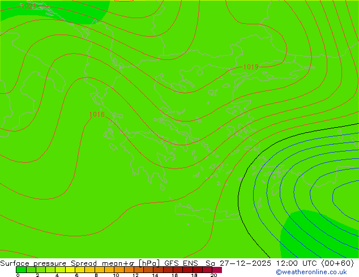The image size is (359, 277).
Task: Click the 'Sa 27-12-2025' date text
Action: (238, 263)
